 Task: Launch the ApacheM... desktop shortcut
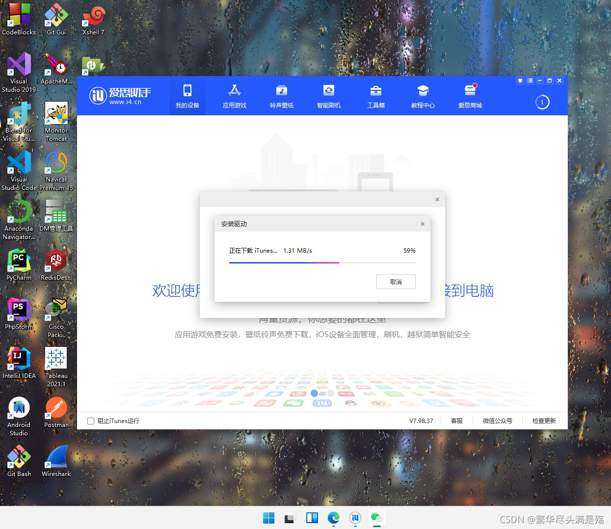click(56, 69)
